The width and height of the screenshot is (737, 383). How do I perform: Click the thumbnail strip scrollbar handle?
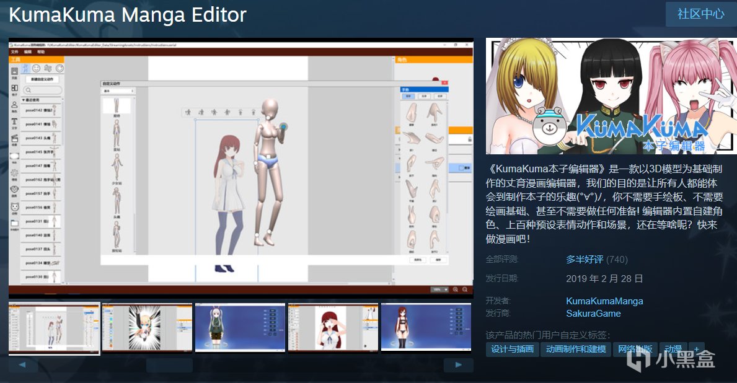169,365
